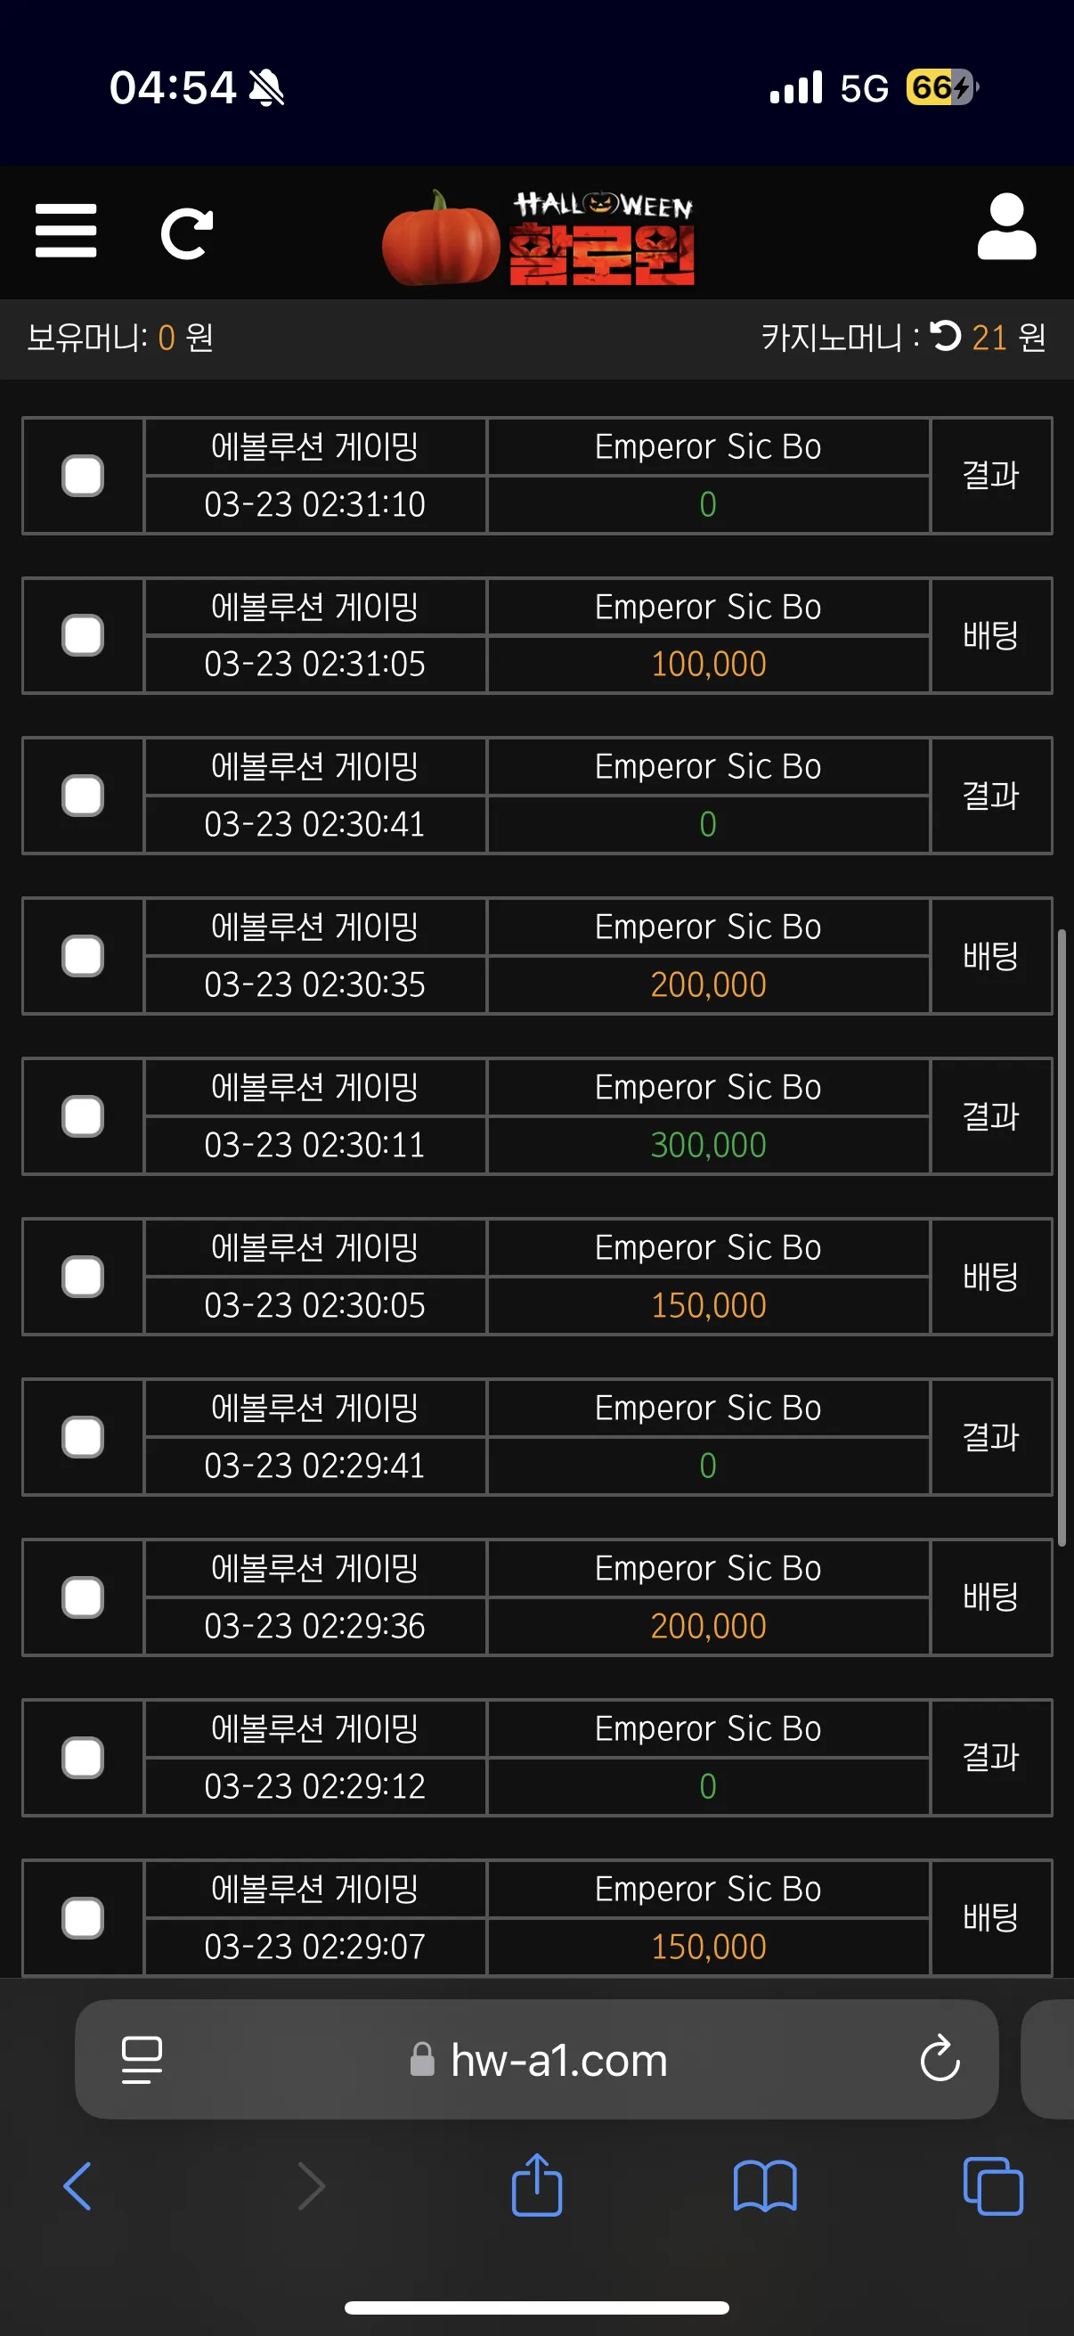This screenshot has height=2336, width=1074.
Task: Select checkbox for the 300,000 result row
Action: (x=83, y=1116)
